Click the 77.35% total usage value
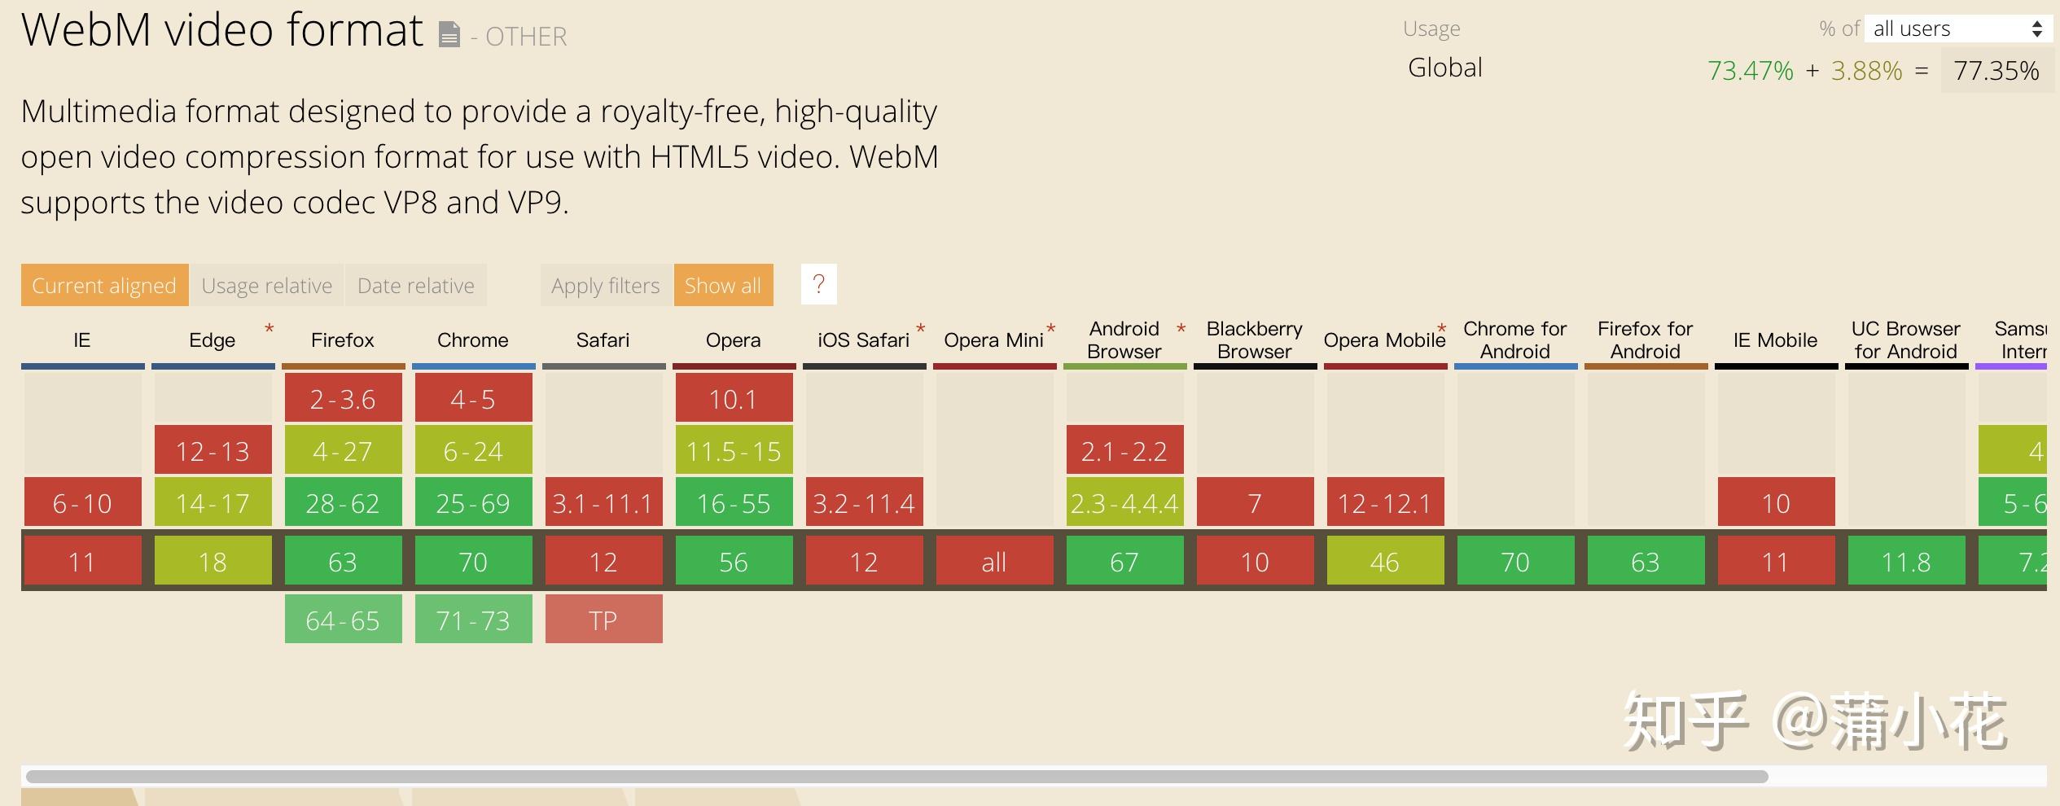Viewport: 2060px width, 806px height. (x=1996, y=71)
